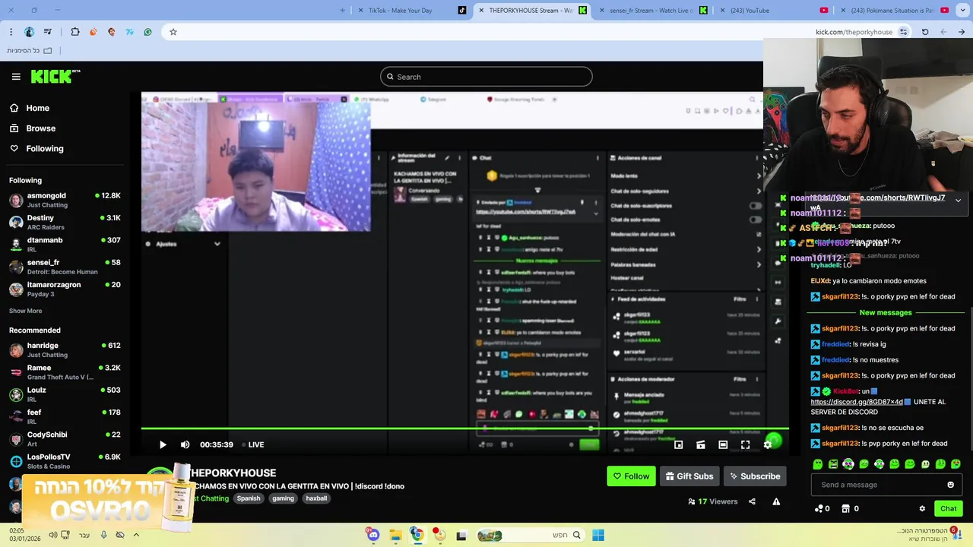Image resolution: width=973 pixels, height=547 pixels.
Task: Click taskbar microphone icon
Action: [x=103, y=535]
